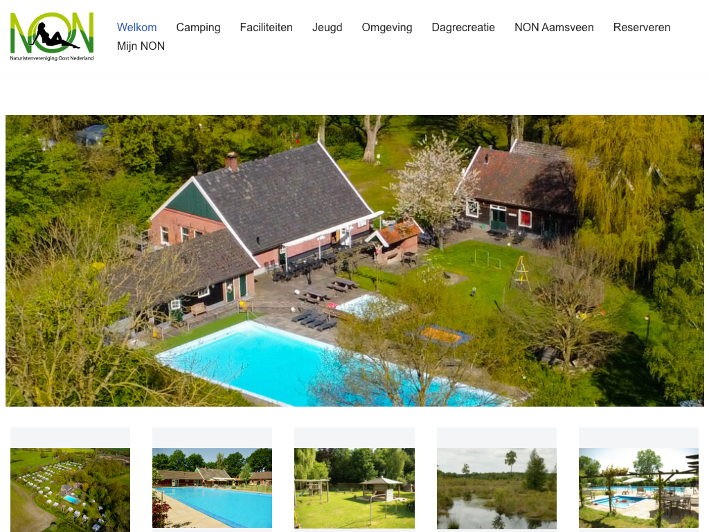
Task: View the pergola terrace pool thumbnail
Action: (638, 488)
